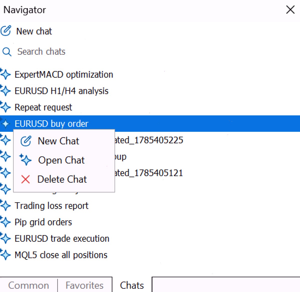
Task: Switch to the Favorites tab
Action: pos(84,285)
